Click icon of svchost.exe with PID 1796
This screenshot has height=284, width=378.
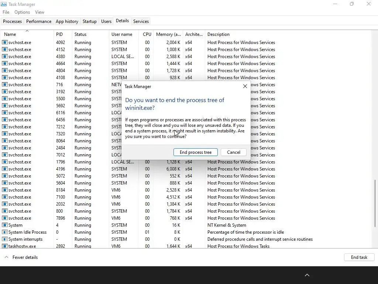coord(4,162)
